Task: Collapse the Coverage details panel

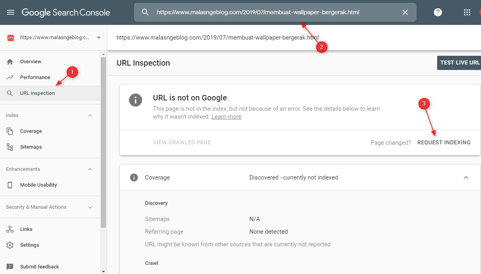Action: [x=466, y=178]
